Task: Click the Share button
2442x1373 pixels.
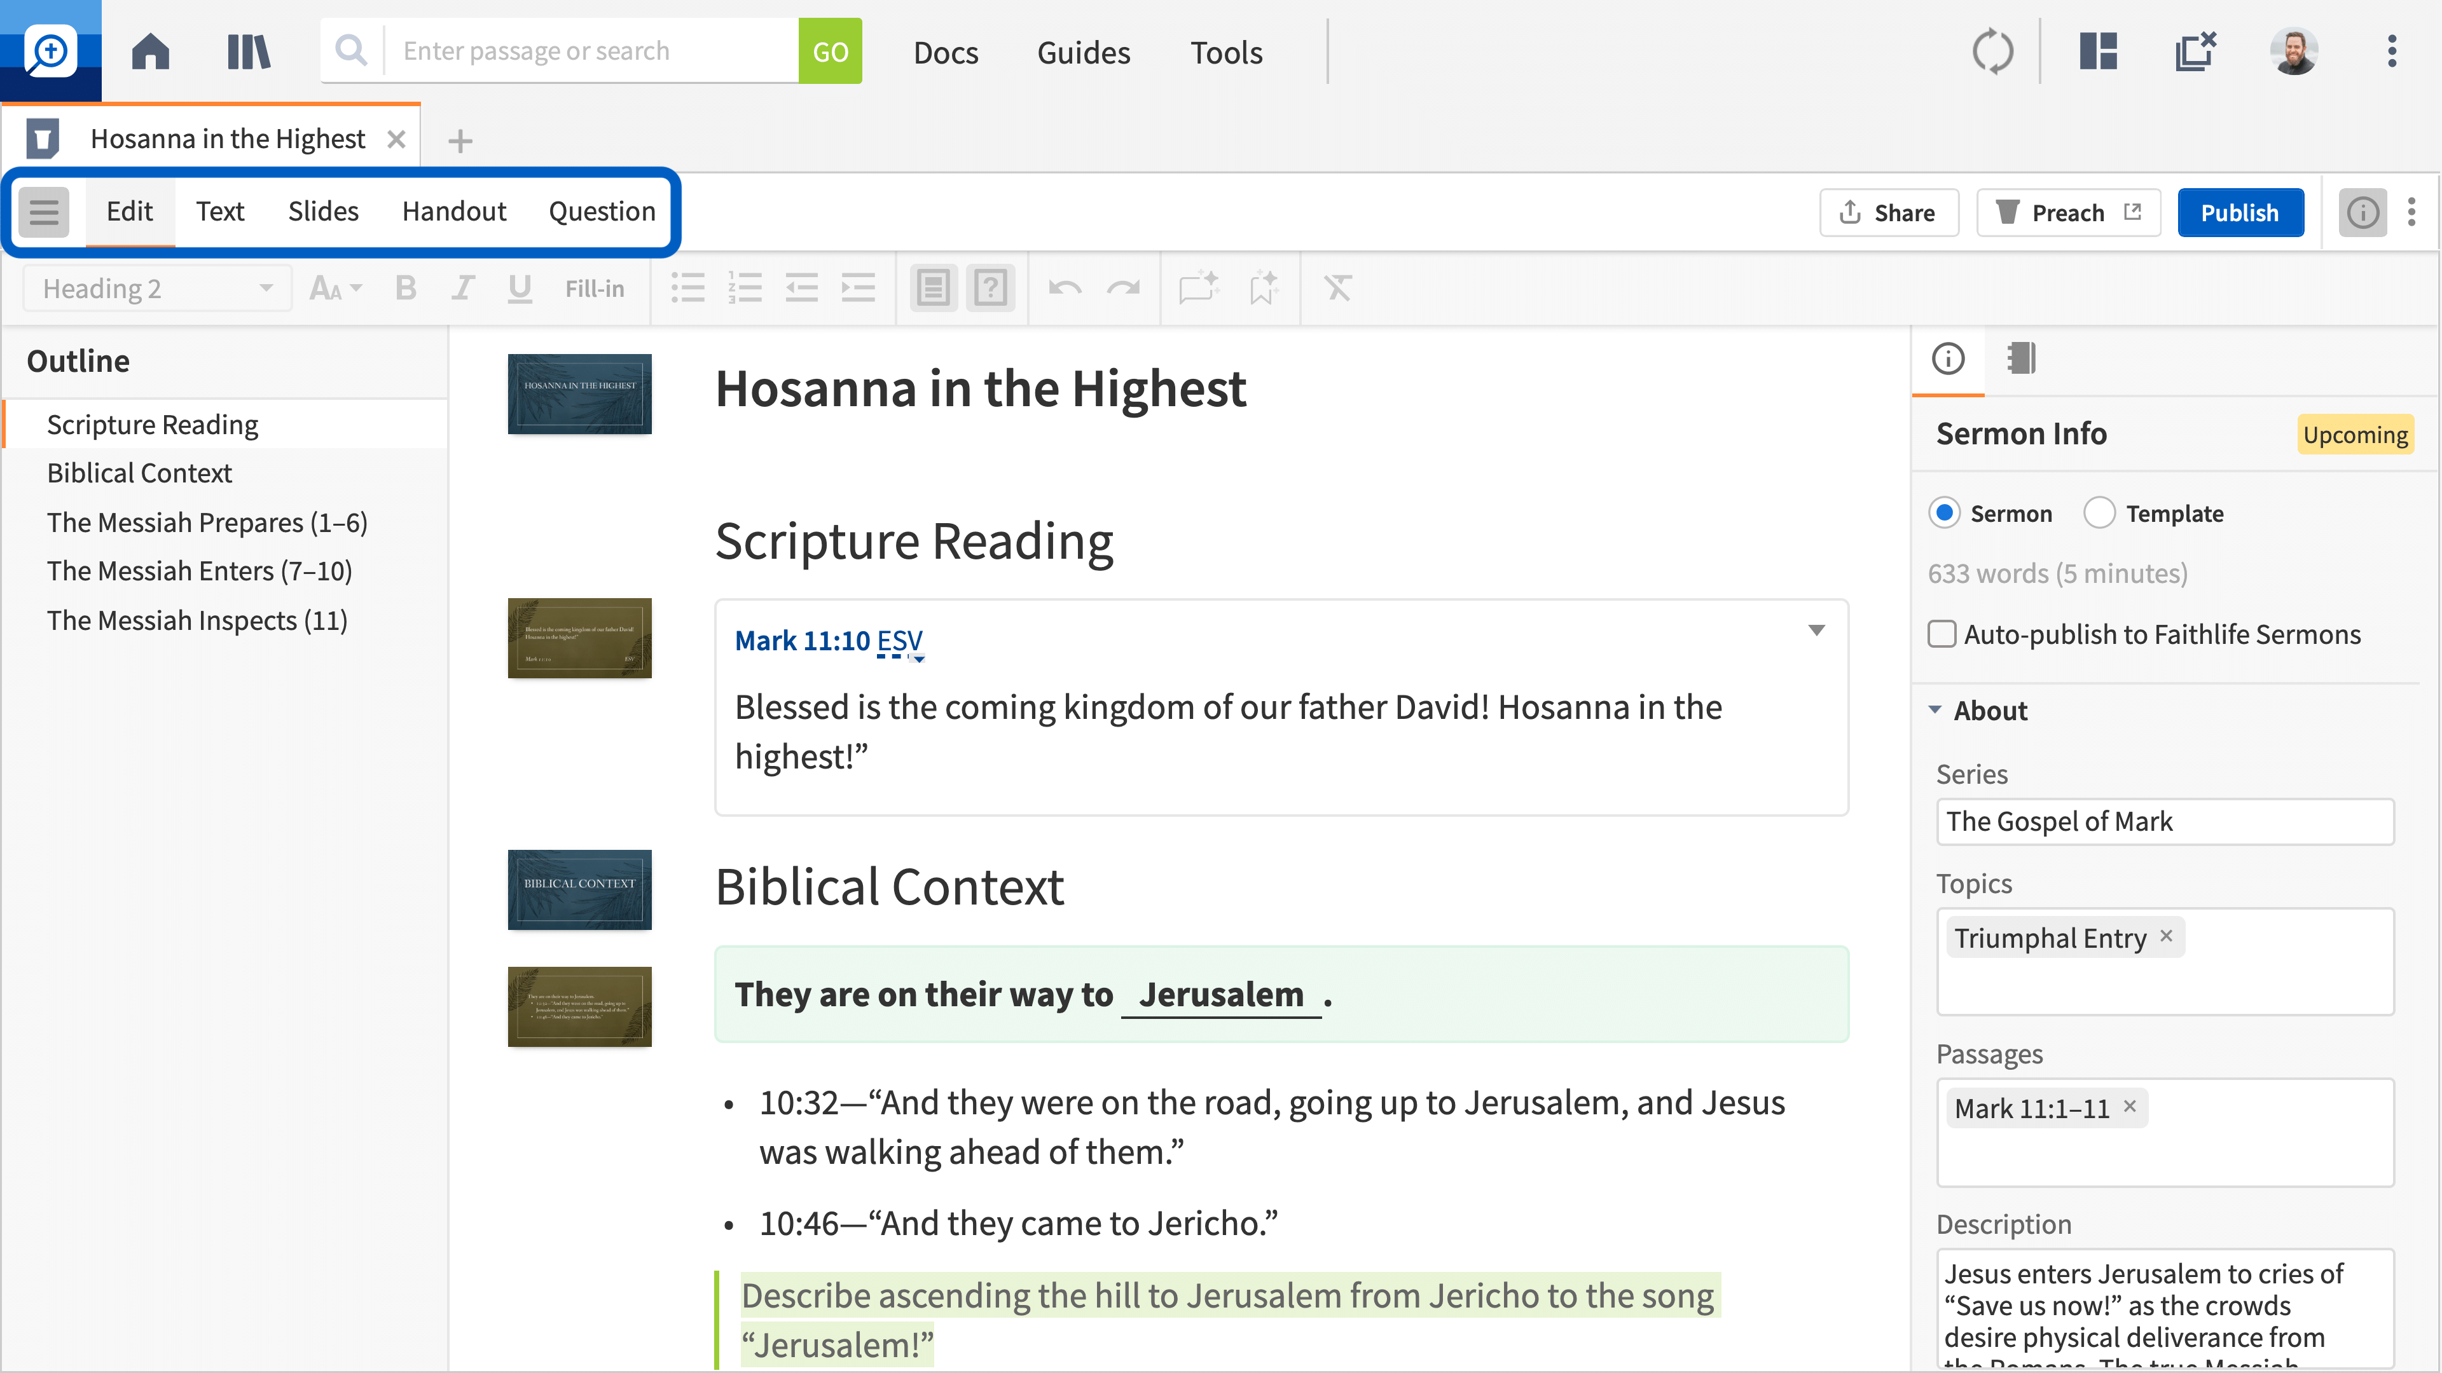Action: tap(1888, 212)
